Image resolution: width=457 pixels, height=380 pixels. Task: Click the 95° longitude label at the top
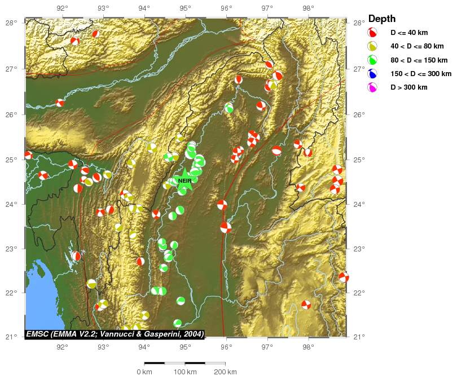click(x=186, y=8)
